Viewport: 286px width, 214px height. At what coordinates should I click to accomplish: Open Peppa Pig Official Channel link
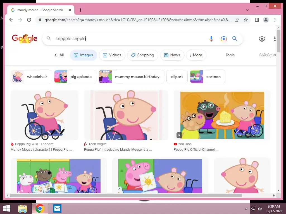pyautogui.click(x=196, y=150)
